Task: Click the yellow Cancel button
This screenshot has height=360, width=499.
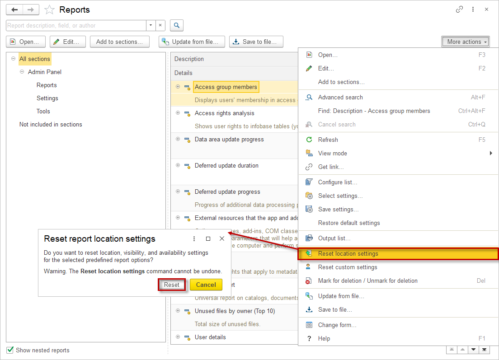Action: pos(206,285)
